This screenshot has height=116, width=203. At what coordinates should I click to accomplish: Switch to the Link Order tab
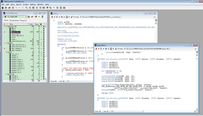click(x=15, y=20)
